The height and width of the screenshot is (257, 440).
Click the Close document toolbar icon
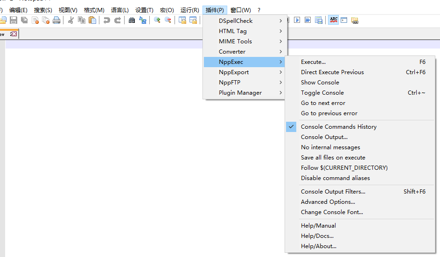click(35, 20)
